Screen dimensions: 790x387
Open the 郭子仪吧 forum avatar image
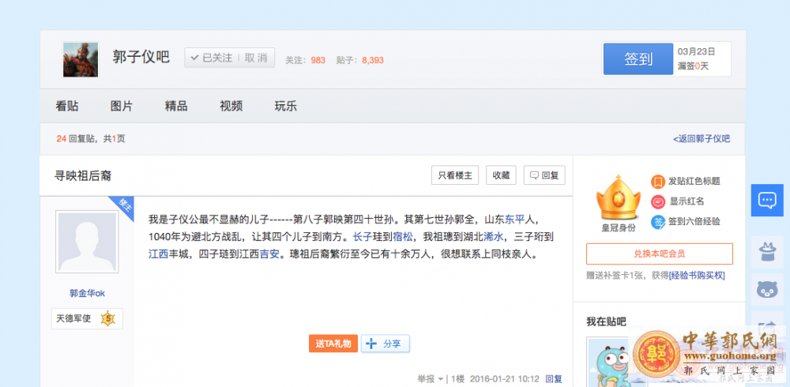[x=81, y=60]
